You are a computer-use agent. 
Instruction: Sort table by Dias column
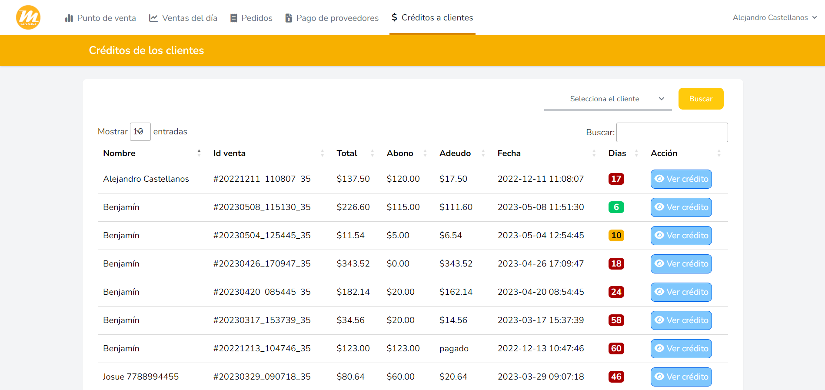click(x=624, y=153)
